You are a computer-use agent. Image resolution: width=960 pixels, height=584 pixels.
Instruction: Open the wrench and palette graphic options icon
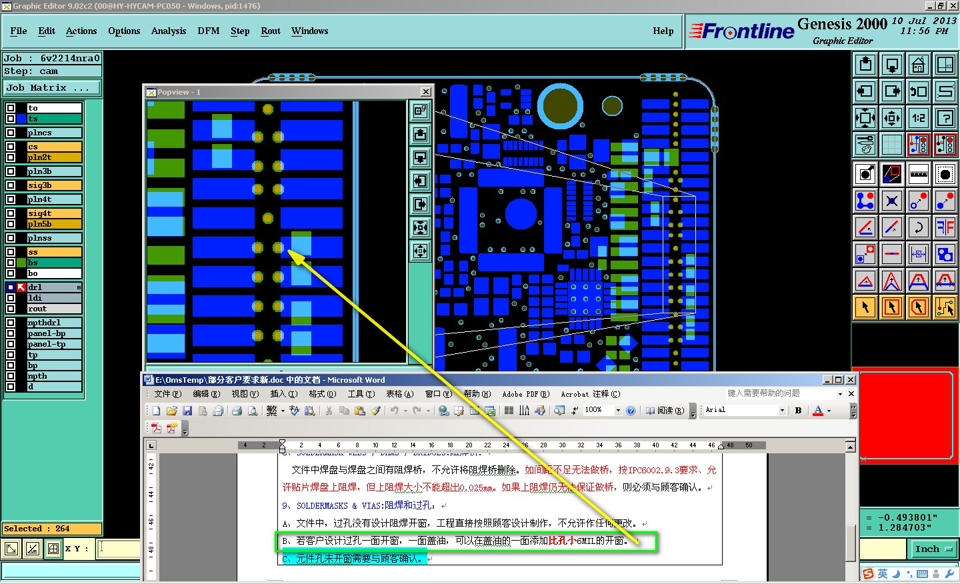point(865,144)
